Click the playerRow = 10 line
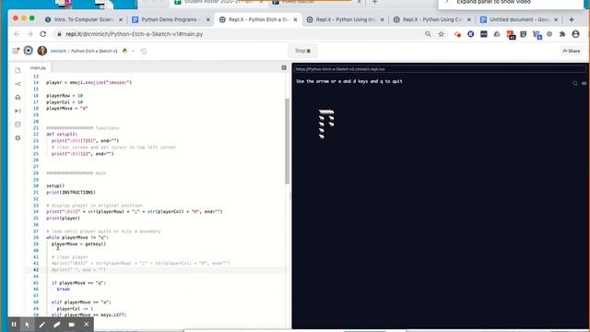 [65, 96]
